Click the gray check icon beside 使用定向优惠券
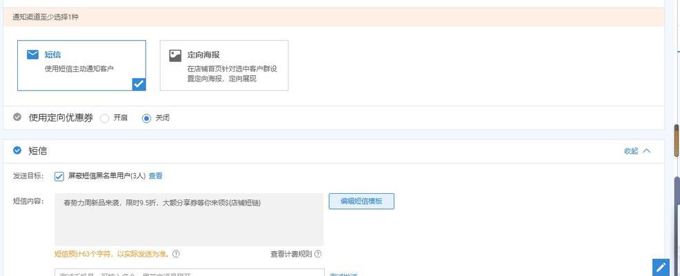The width and height of the screenshot is (680, 276). coord(17,117)
